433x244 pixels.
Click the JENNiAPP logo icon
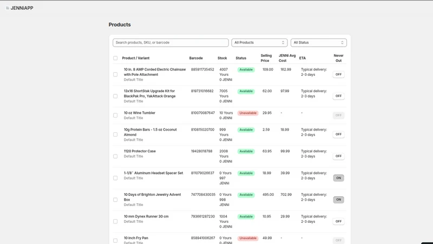coord(8,8)
